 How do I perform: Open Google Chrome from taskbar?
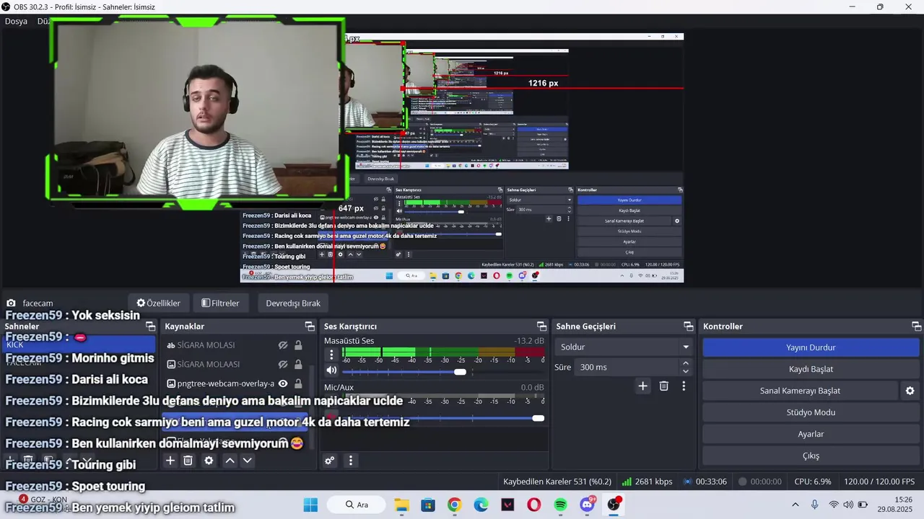(454, 505)
